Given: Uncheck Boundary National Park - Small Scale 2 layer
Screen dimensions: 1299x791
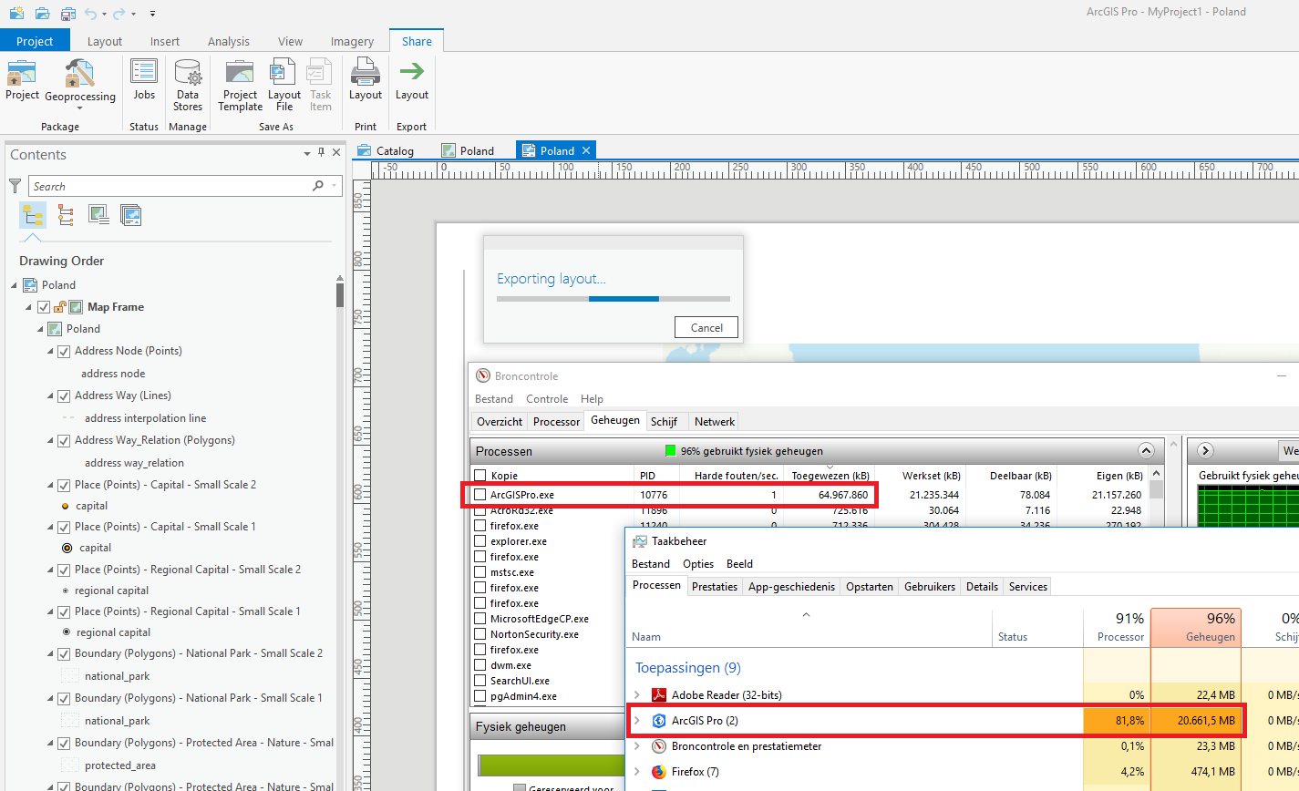Looking at the screenshot, I should click(x=64, y=653).
